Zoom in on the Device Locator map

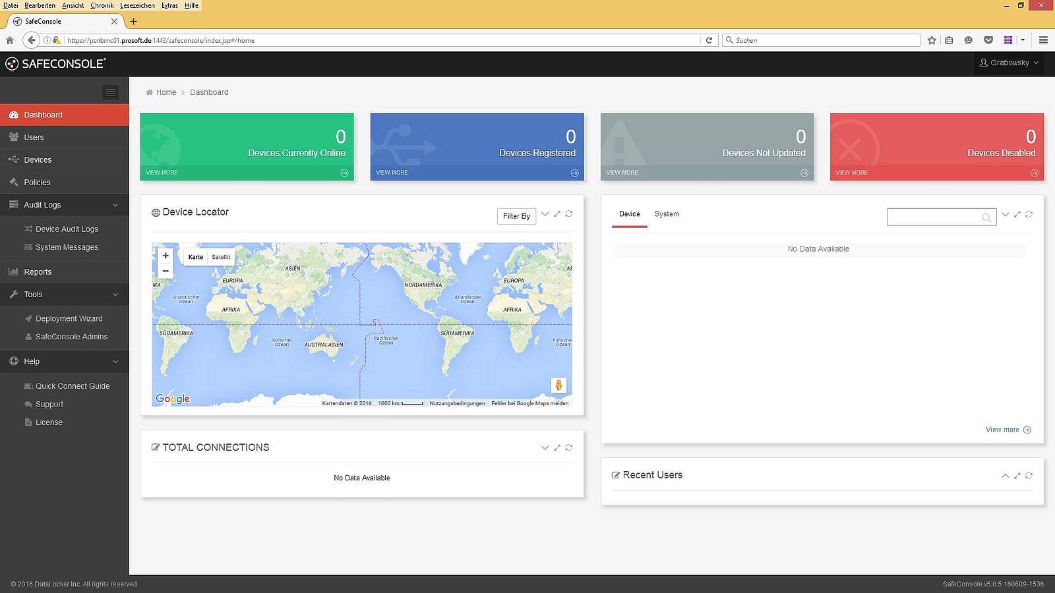point(166,256)
